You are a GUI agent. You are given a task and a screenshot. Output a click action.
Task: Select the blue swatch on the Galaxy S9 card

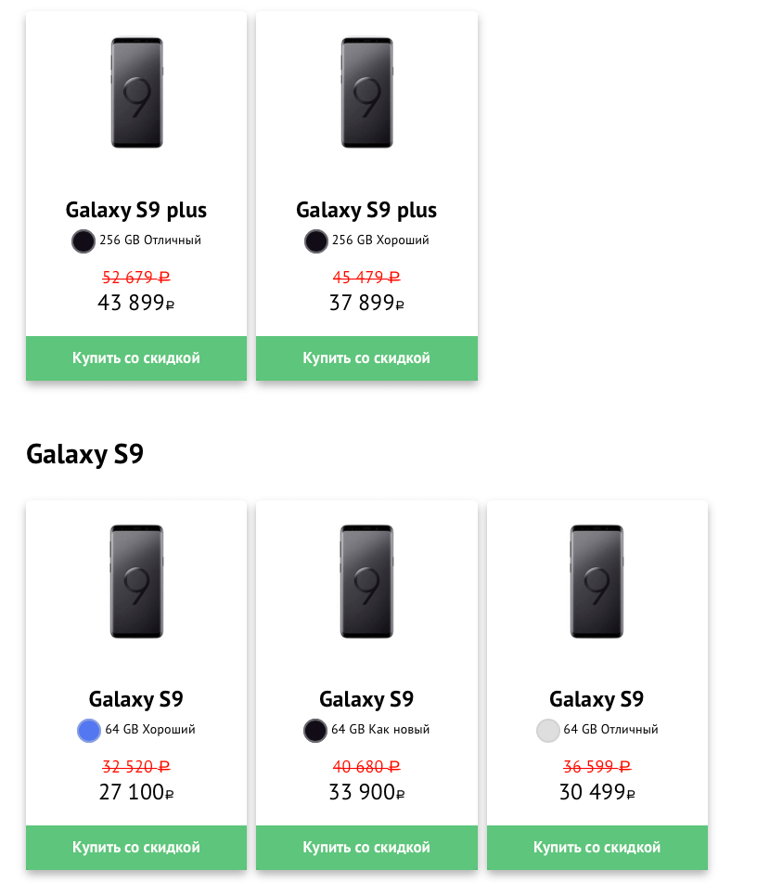coord(88,731)
